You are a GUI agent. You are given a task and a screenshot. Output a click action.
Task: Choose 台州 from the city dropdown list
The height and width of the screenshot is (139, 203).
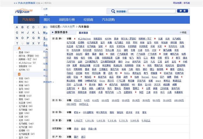coord(45,58)
